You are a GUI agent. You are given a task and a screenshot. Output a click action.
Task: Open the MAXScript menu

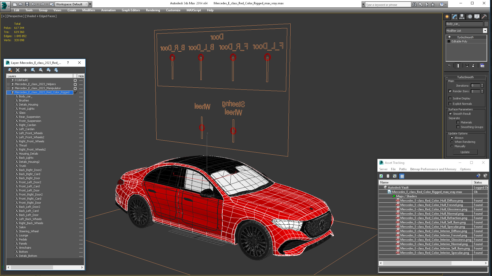[x=194, y=10]
